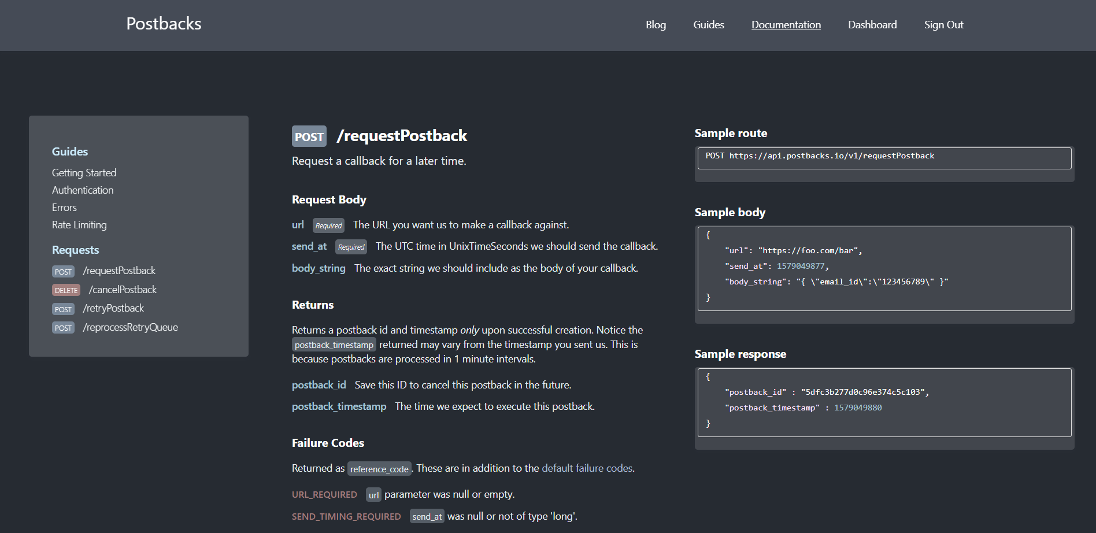Click the "https://foo.com/bar" value

pyautogui.click(x=808, y=250)
